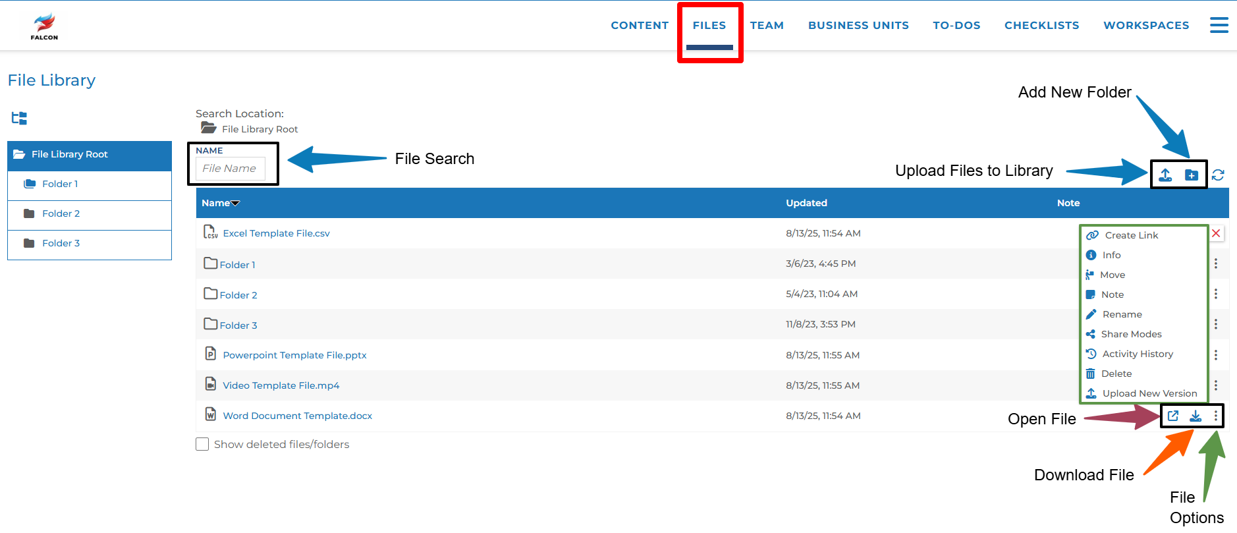Click the CSV file icon
This screenshot has height=533, width=1237.
point(210,232)
